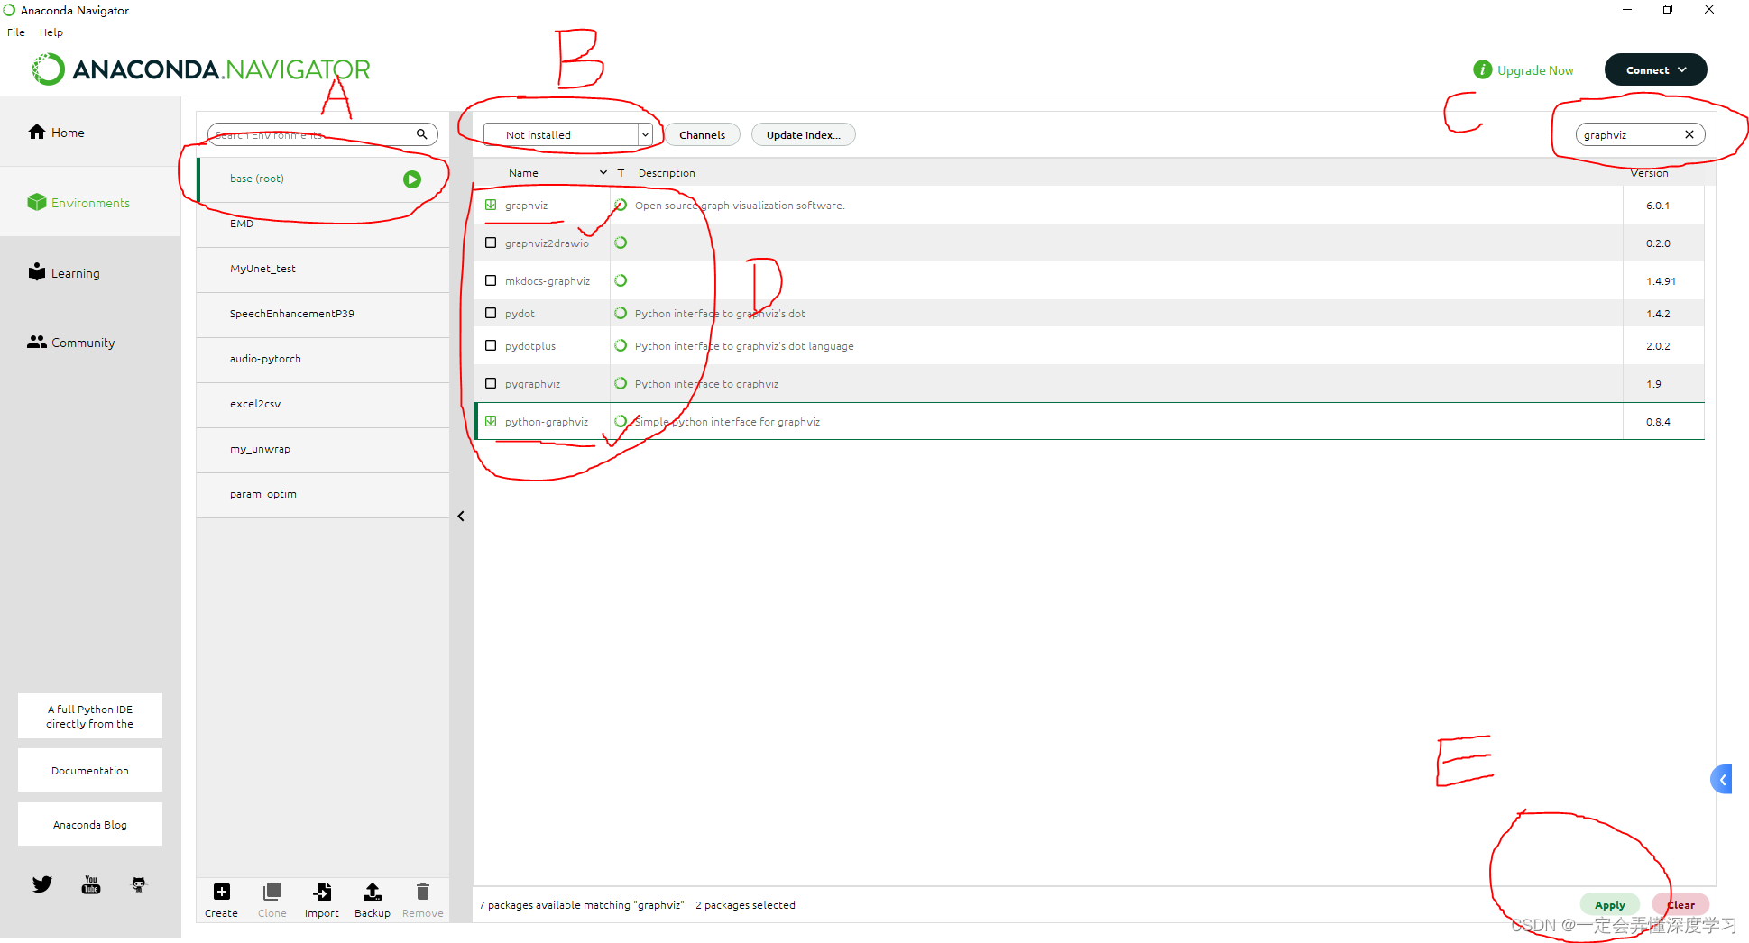
Task: Open the Not installed filter dropdown
Action: coord(567,134)
